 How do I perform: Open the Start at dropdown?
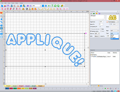click(97, 33)
